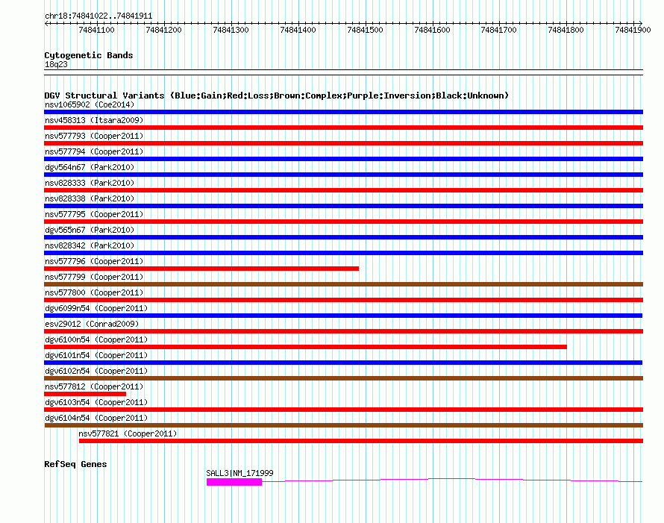The image size is (664, 523).
Task: Click the red nsv577795 loss bar
Action: pos(343,222)
